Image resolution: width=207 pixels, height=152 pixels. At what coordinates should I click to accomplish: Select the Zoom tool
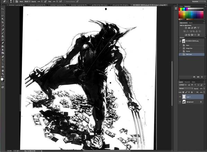pos(3,74)
